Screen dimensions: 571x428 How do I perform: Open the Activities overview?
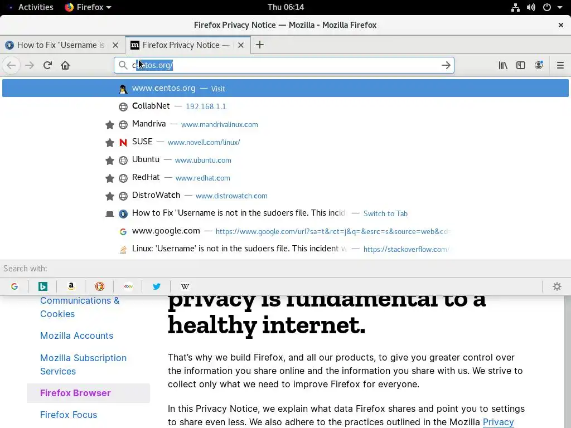point(36,7)
